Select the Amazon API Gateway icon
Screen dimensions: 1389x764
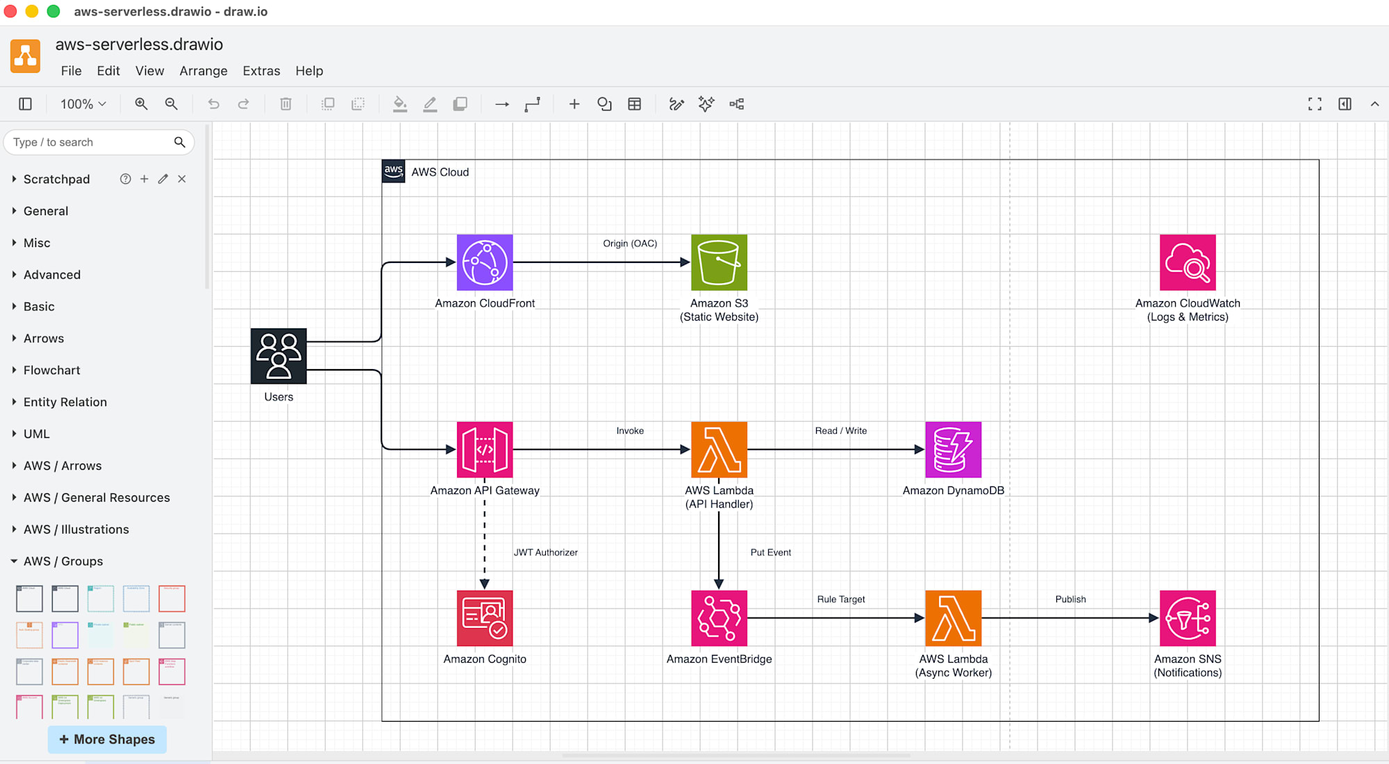coord(485,450)
